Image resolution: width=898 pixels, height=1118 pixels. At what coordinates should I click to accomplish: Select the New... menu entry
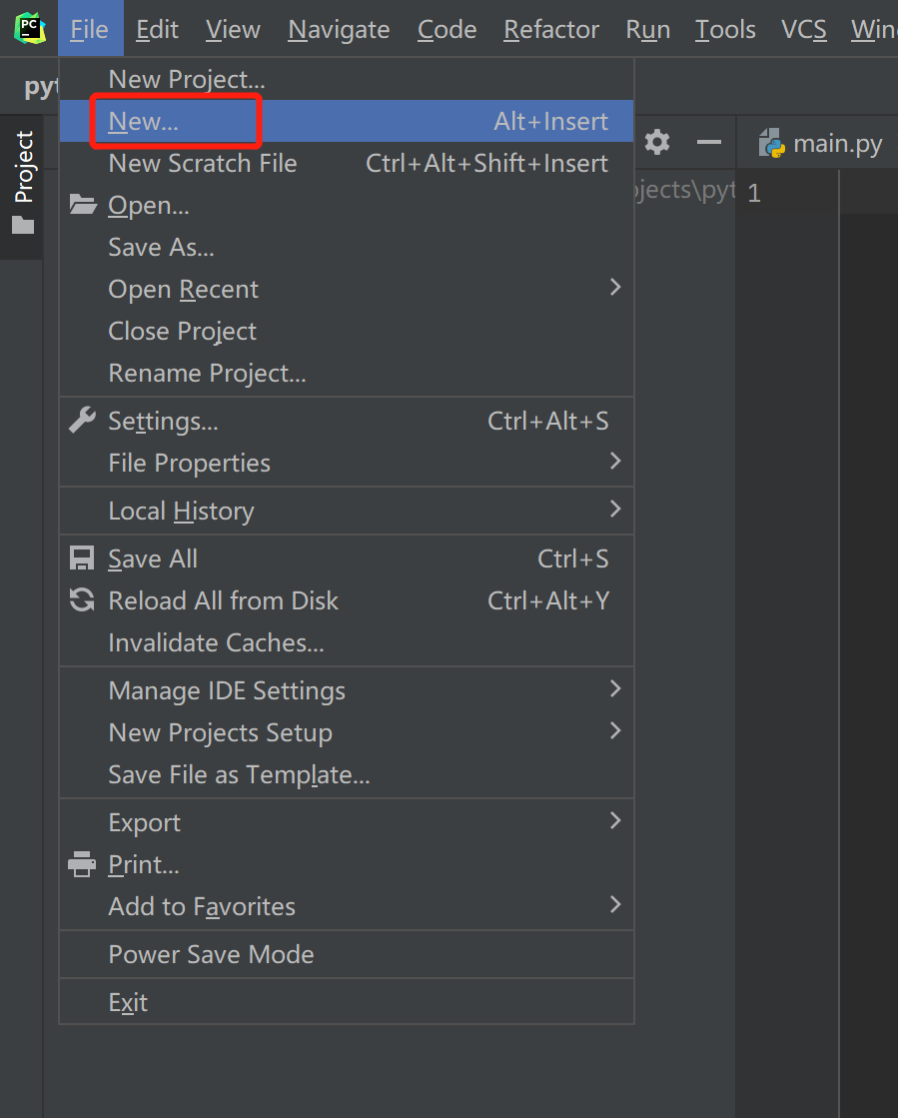tap(347, 121)
